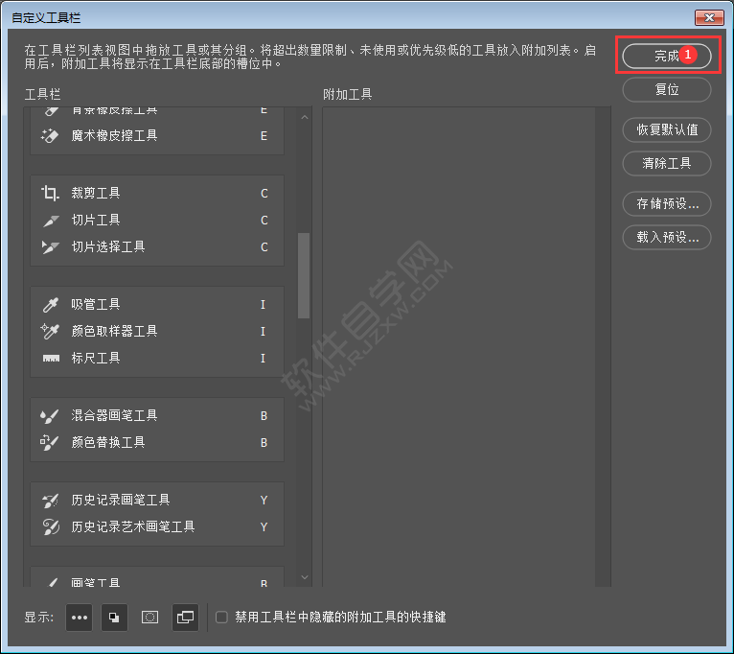Click the 恢复默认值 button
The image size is (734, 654).
click(666, 129)
